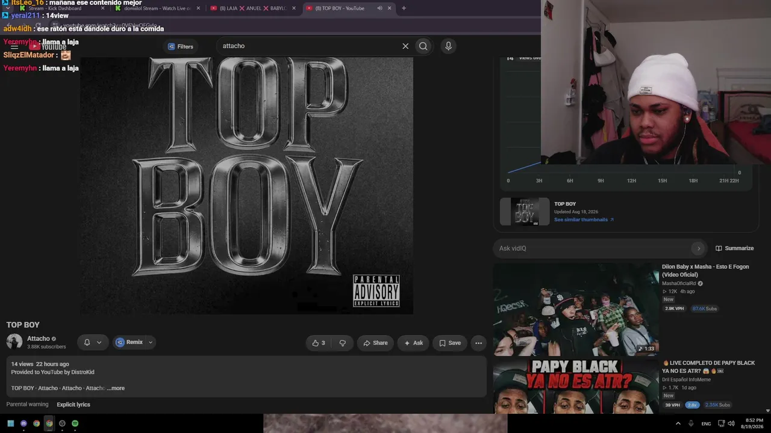Close the domiilol Stream tab
Image resolution: width=771 pixels, height=433 pixels.
(198, 8)
